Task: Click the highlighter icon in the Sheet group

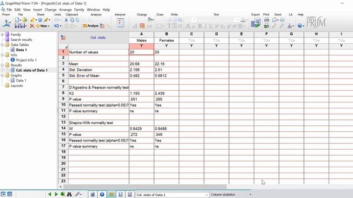Action: (33, 20)
